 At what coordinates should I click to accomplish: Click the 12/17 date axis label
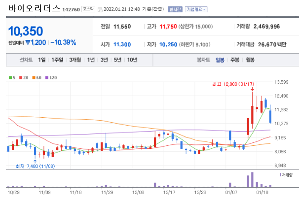click(x=169, y=193)
